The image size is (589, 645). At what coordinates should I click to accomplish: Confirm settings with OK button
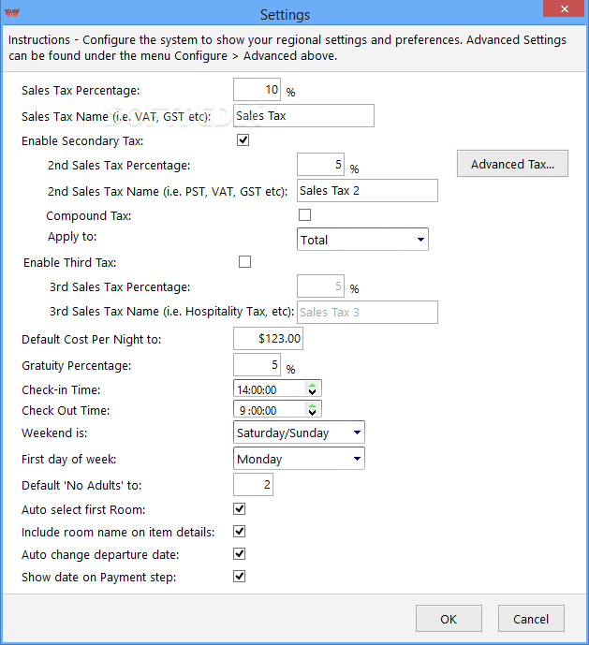449,618
